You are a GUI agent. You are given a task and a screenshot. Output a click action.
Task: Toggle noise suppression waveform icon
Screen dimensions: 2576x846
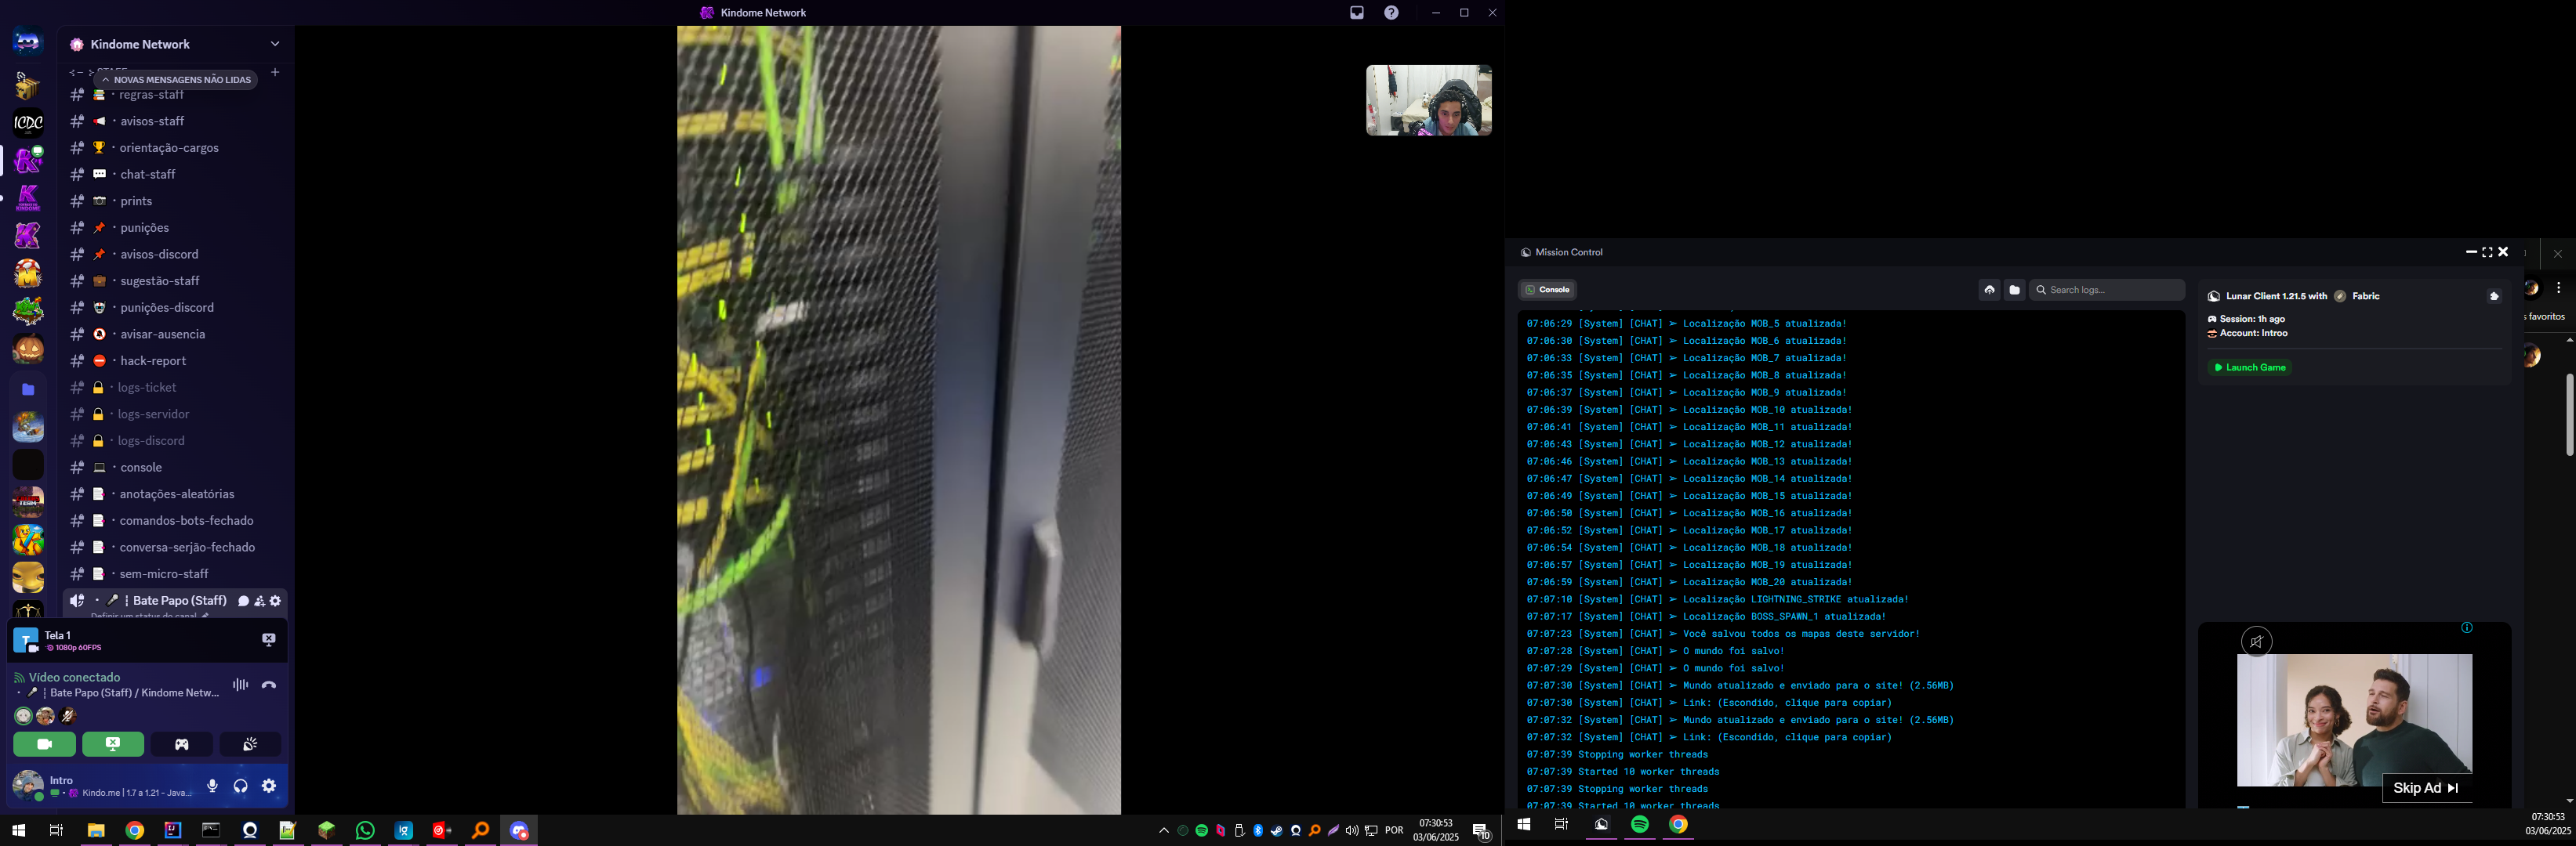click(240, 685)
